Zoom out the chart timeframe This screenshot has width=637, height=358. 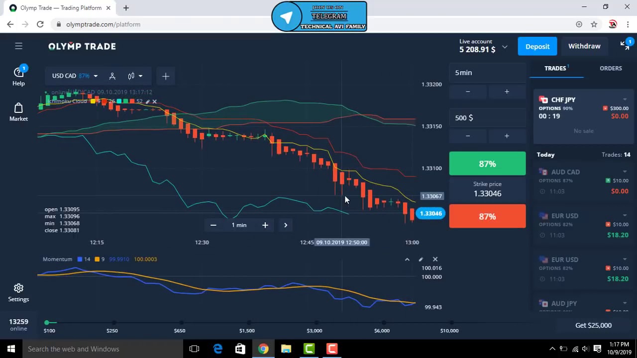(213, 225)
